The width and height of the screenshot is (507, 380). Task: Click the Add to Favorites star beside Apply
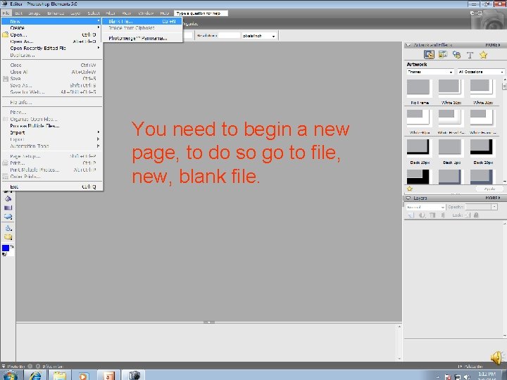coord(410,189)
